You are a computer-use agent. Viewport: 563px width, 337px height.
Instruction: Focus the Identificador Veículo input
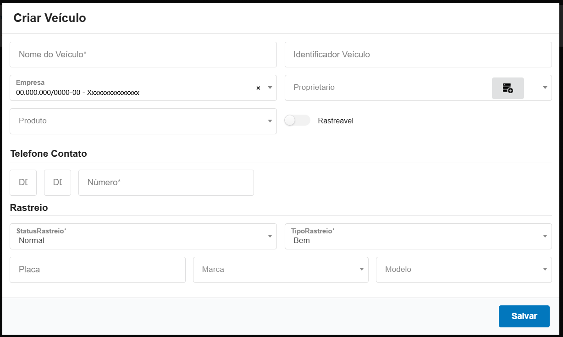(418, 55)
